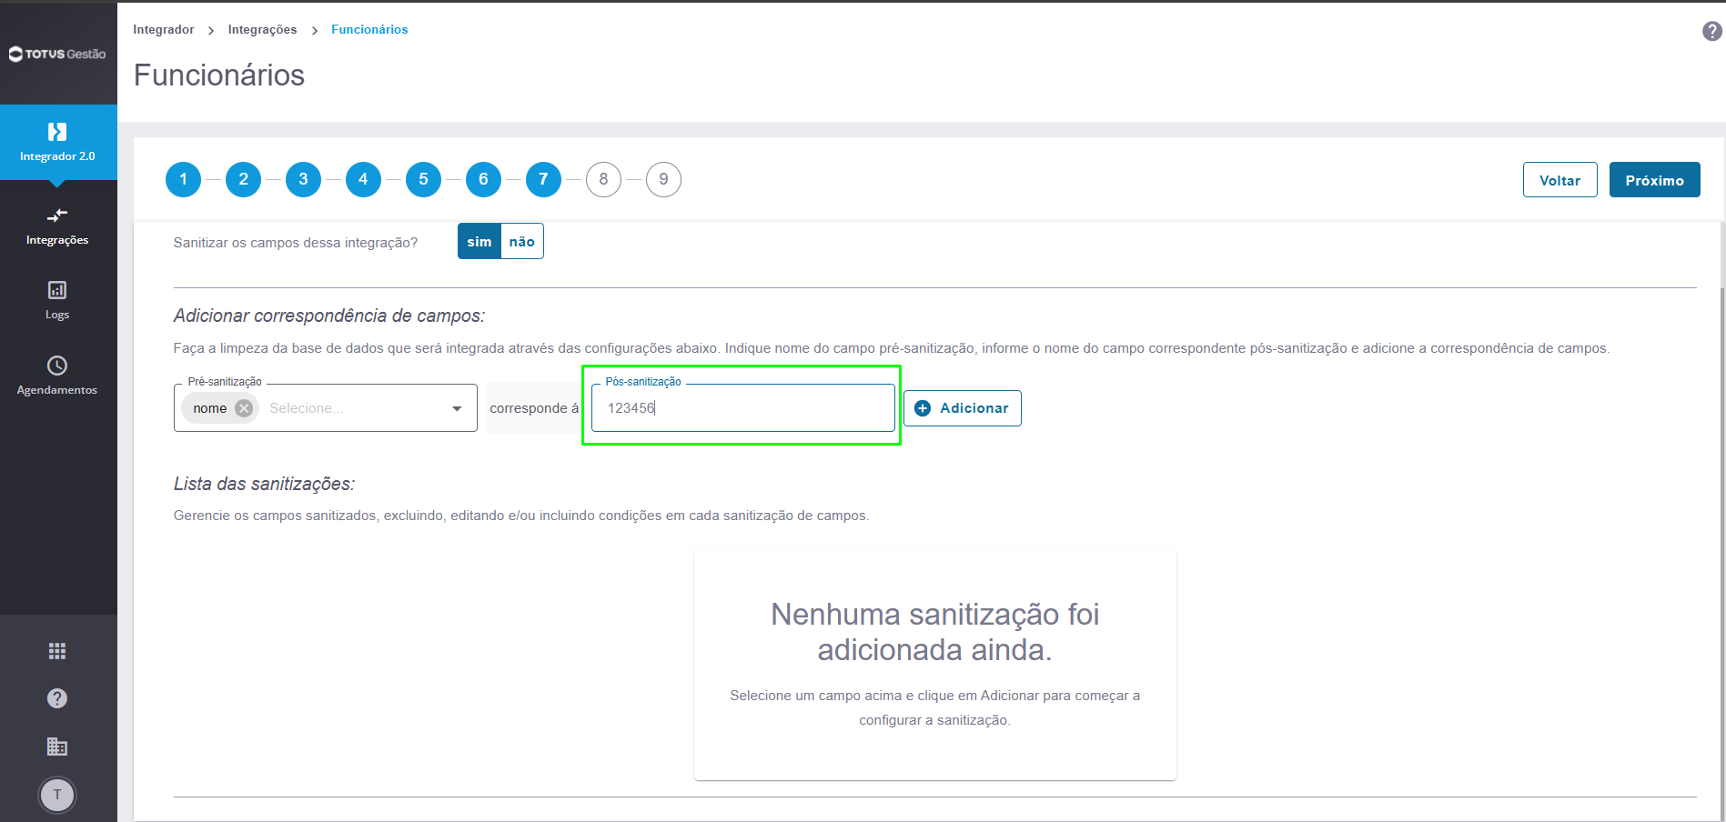Screen dimensions: 1726x822
Task: Open the apps grid icon
Action: click(x=57, y=651)
